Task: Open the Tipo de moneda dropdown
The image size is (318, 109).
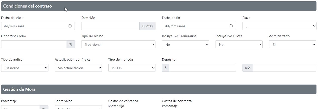Action: (132, 68)
